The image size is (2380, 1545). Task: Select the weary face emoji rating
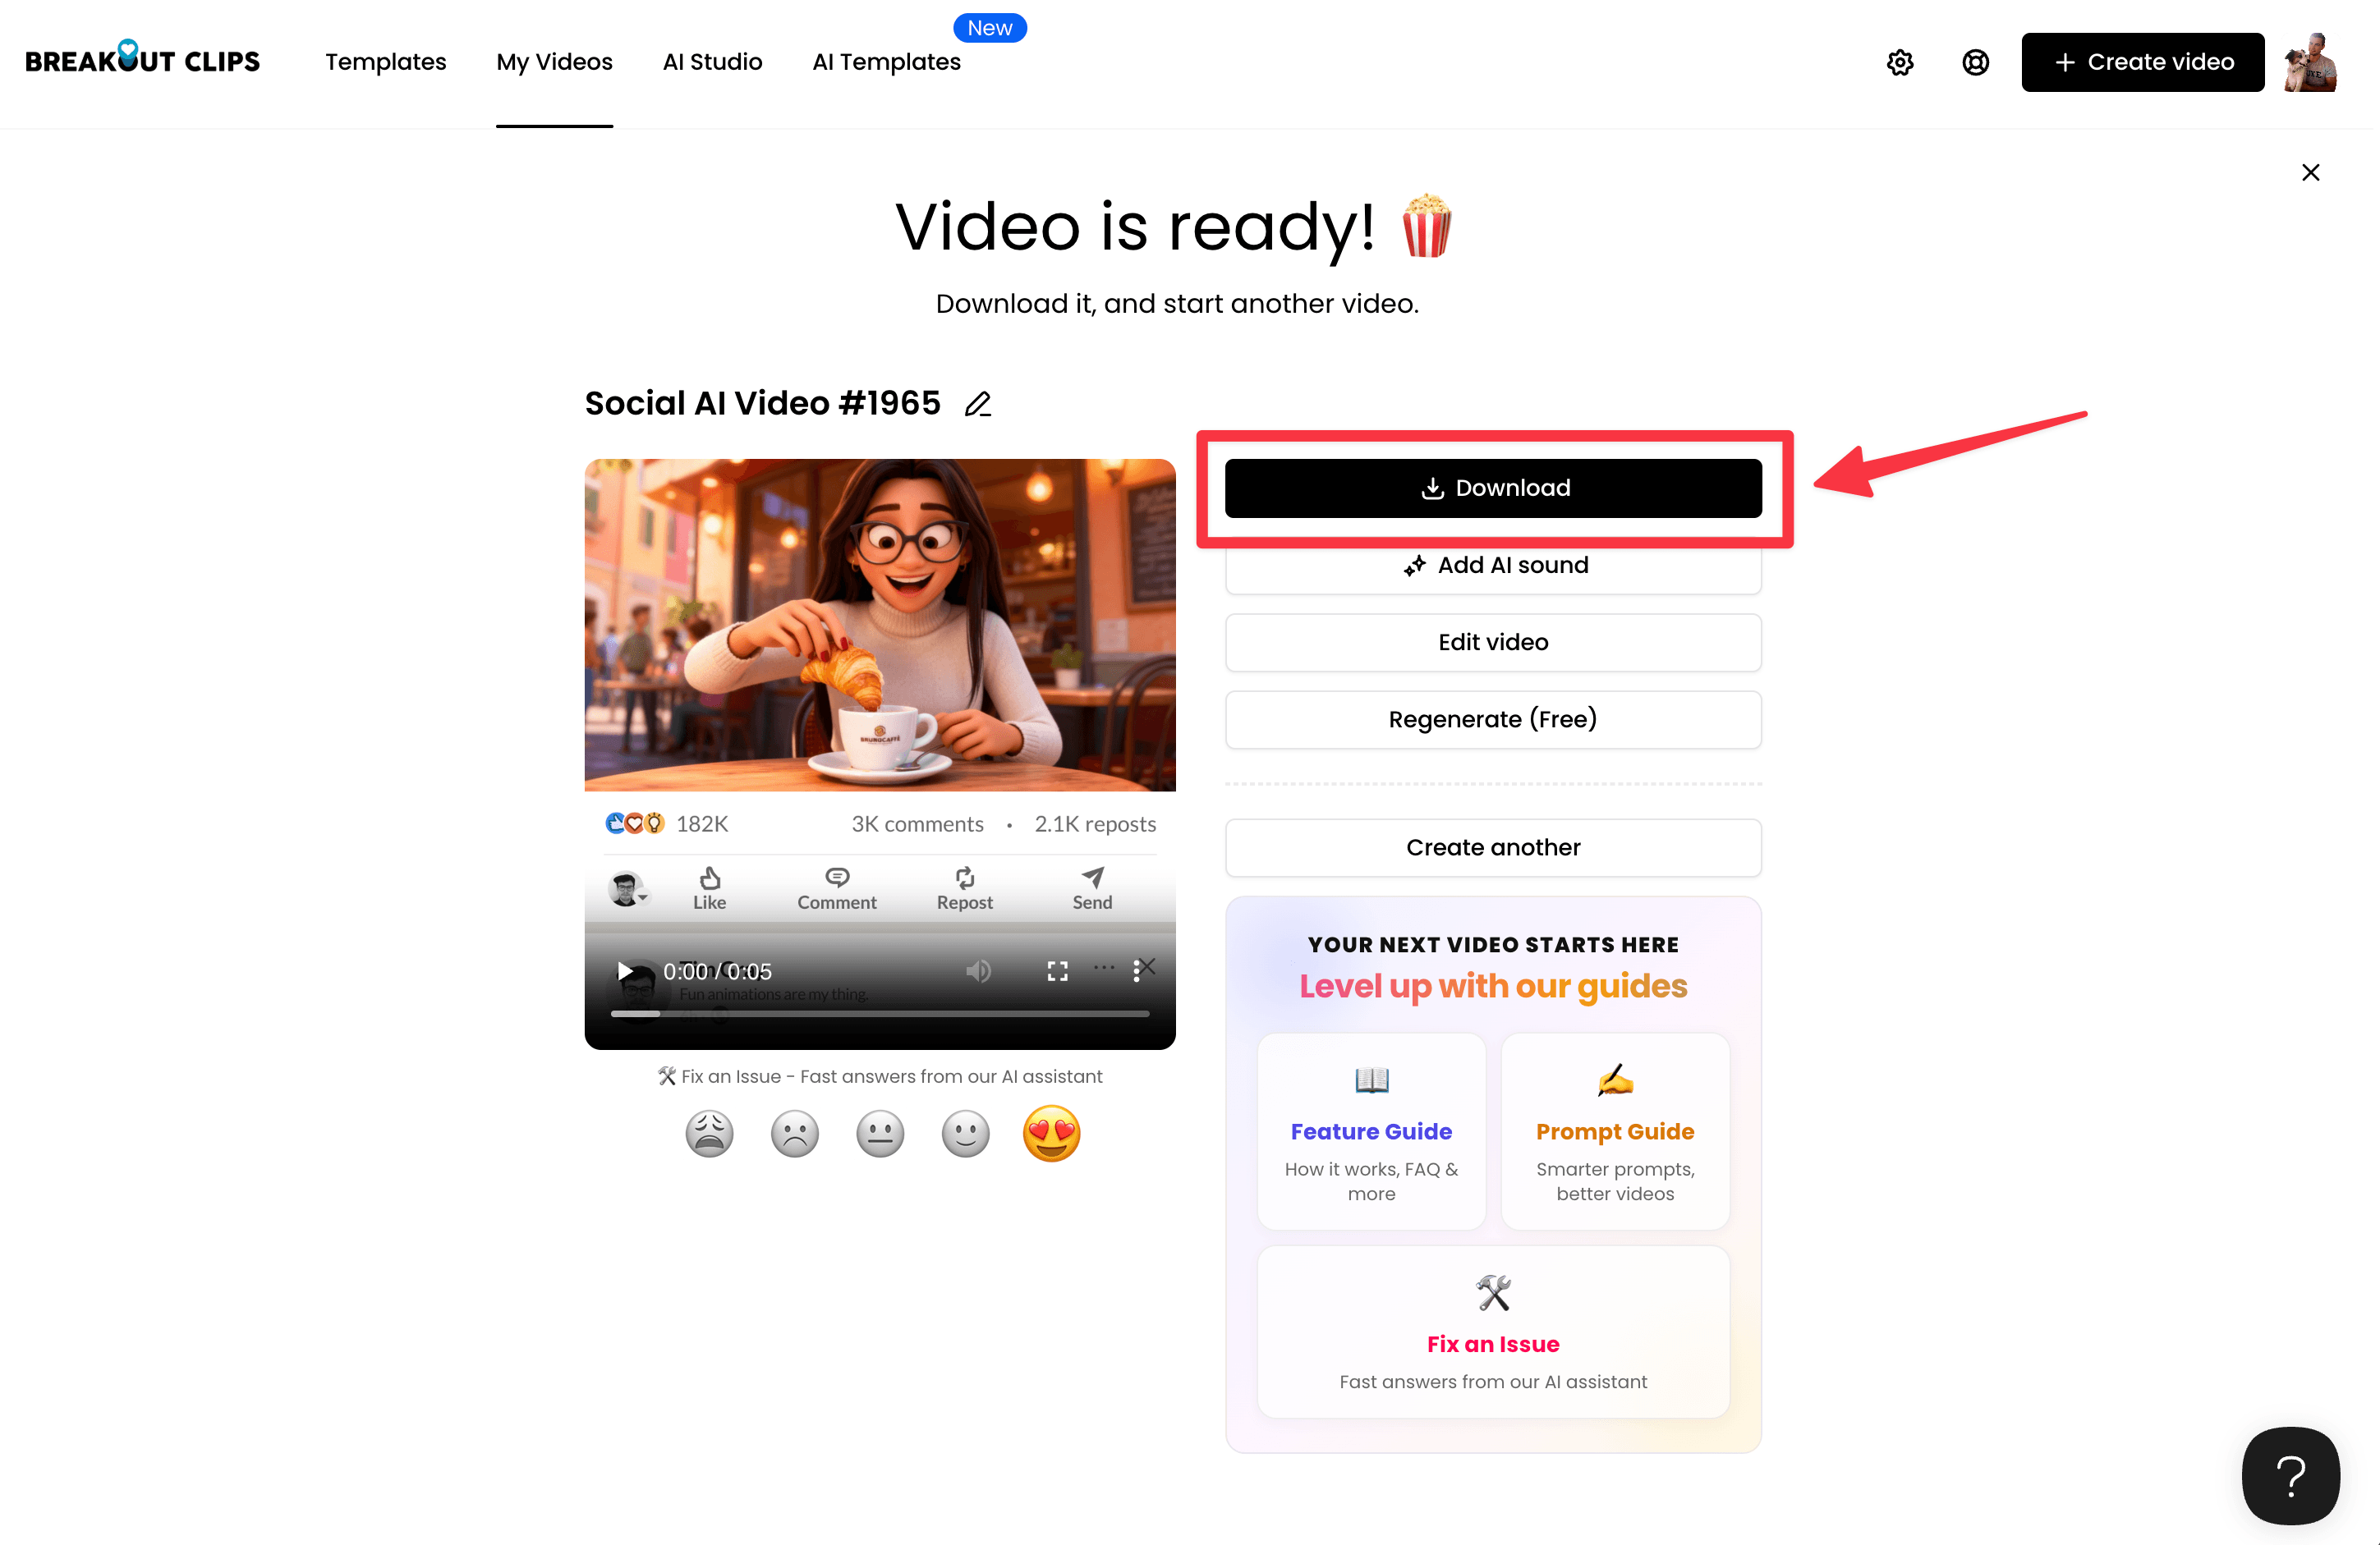tap(709, 1135)
